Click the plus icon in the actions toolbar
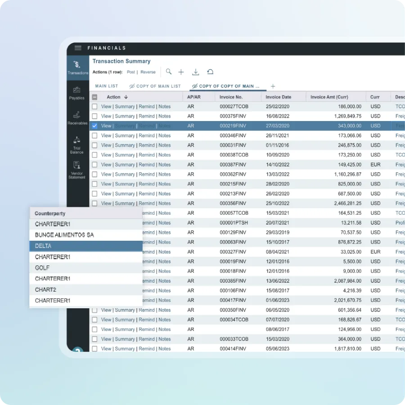This screenshot has height=405, width=405. coord(181,72)
